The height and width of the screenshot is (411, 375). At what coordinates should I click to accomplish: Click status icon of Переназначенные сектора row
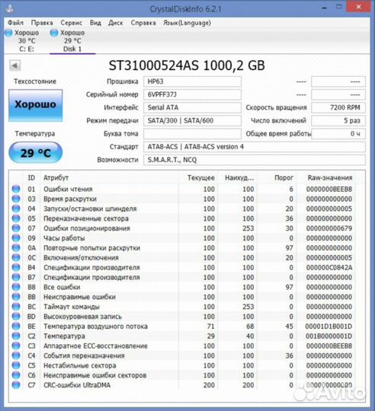tap(16, 218)
